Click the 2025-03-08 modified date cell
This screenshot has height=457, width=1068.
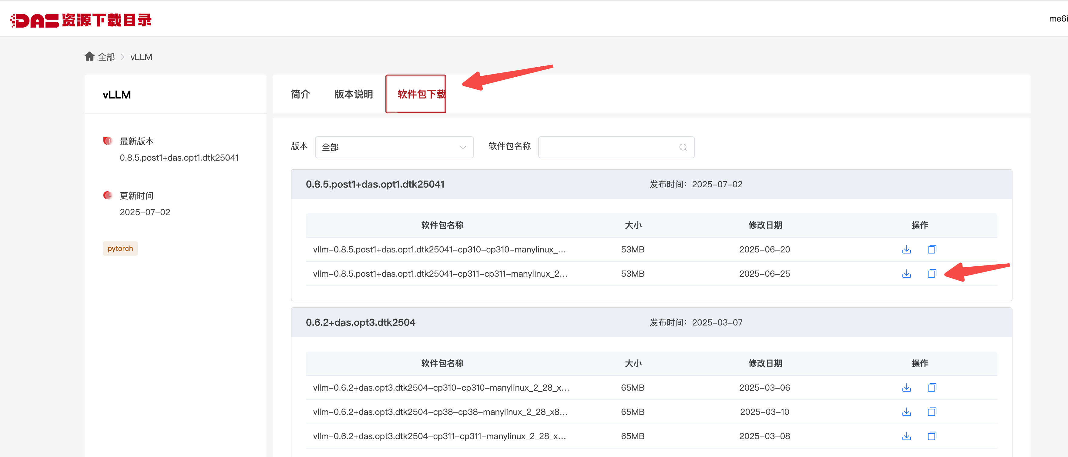tap(764, 436)
